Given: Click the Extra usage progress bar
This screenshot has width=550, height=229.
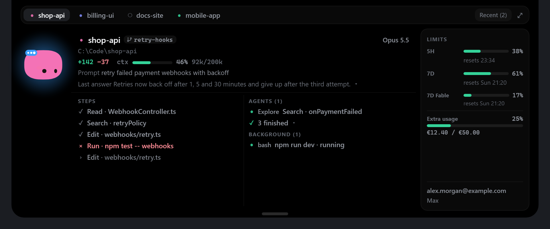Looking at the screenshot, I should pyautogui.click(x=475, y=126).
